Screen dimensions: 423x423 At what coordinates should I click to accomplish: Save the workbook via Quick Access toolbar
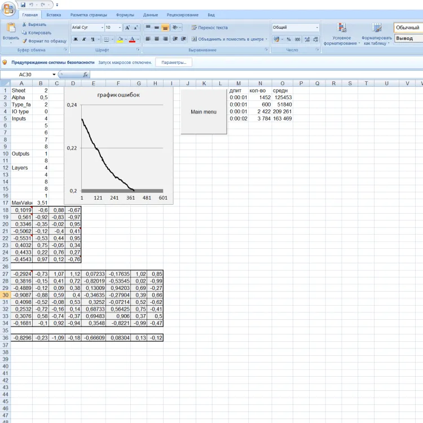coord(23,5)
